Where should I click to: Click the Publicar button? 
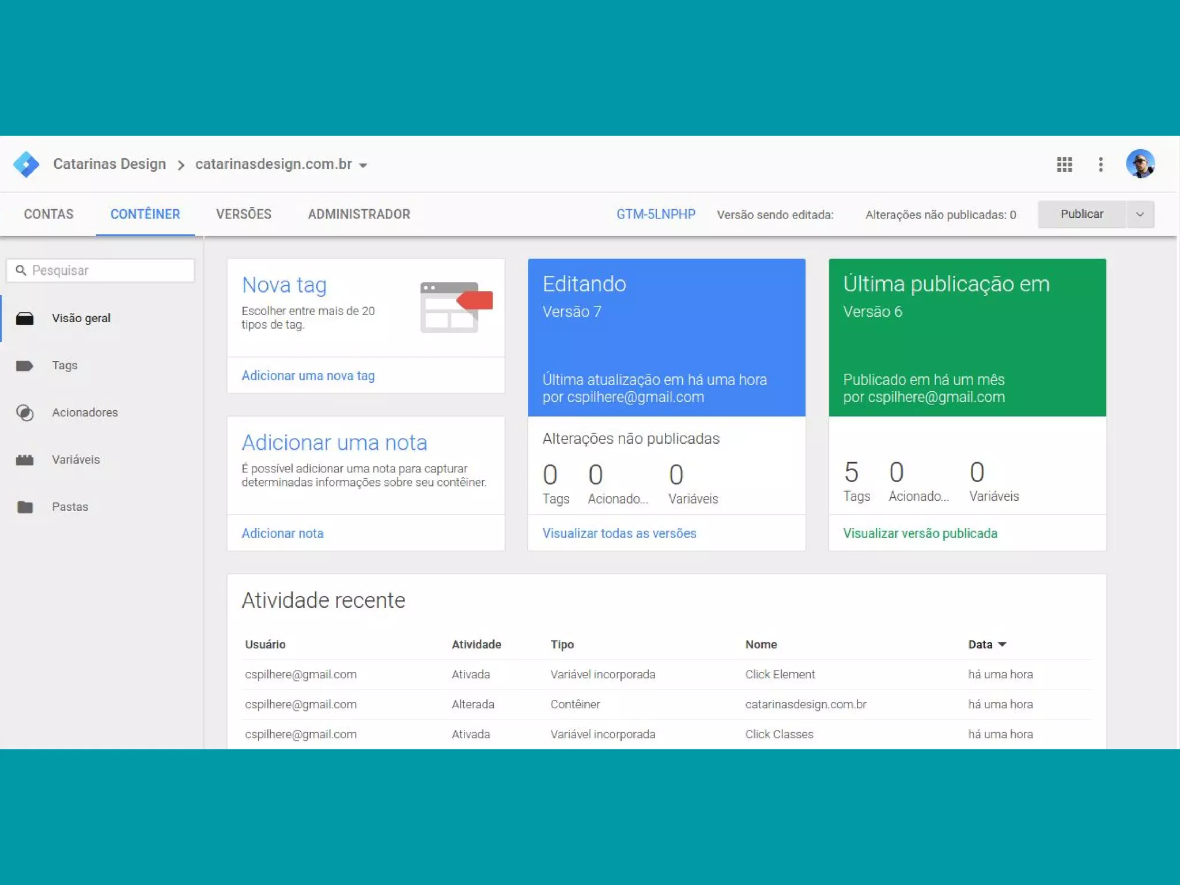[1081, 214]
